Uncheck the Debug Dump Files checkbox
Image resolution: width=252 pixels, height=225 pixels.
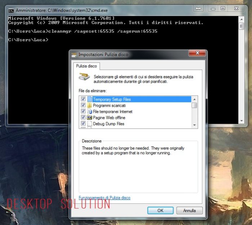click(83, 123)
